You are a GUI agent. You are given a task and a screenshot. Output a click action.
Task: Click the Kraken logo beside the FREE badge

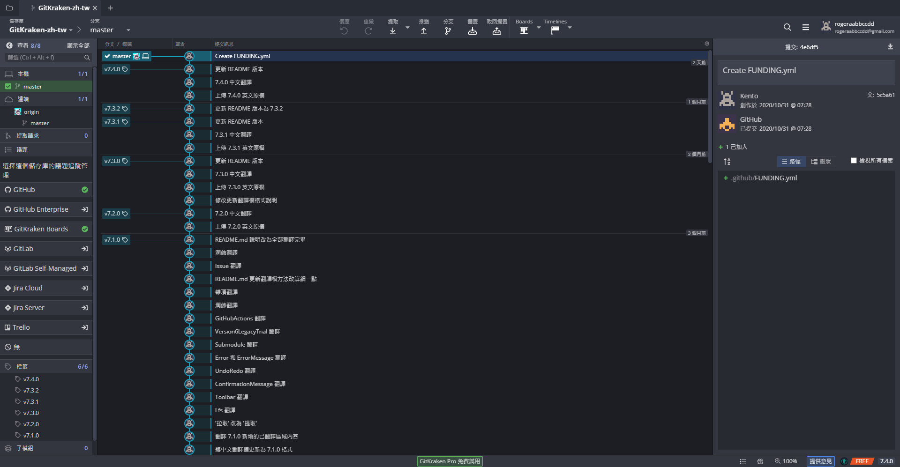[844, 461]
